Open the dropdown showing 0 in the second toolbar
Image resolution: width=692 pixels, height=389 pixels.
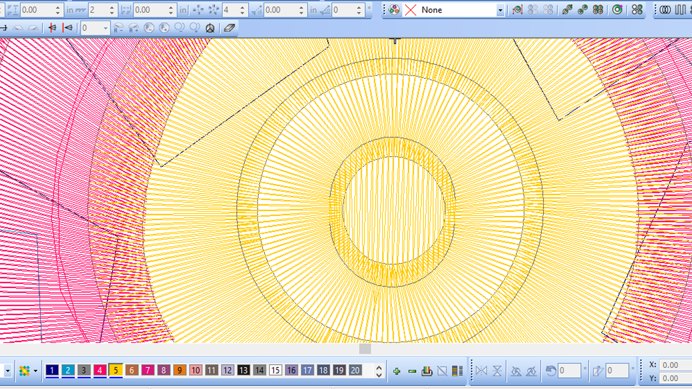[x=105, y=28]
